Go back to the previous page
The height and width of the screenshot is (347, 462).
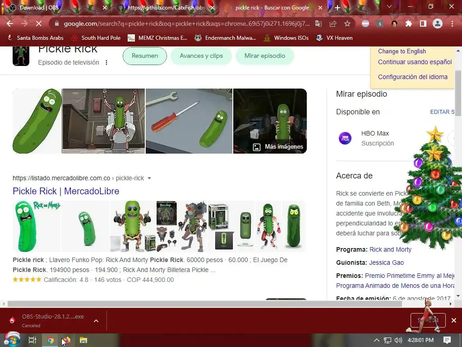coord(10,23)
